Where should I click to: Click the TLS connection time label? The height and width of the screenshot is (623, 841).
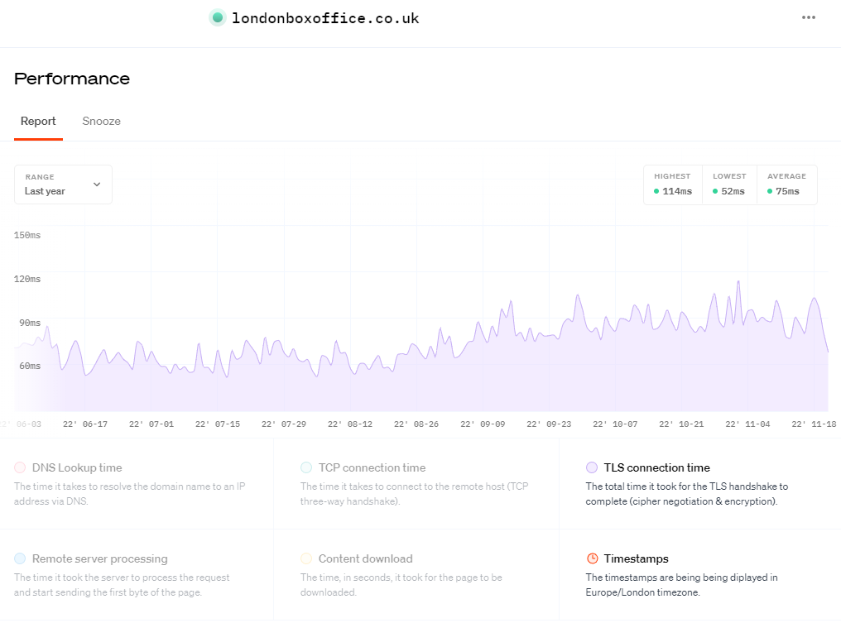click(x=656, y=467)
